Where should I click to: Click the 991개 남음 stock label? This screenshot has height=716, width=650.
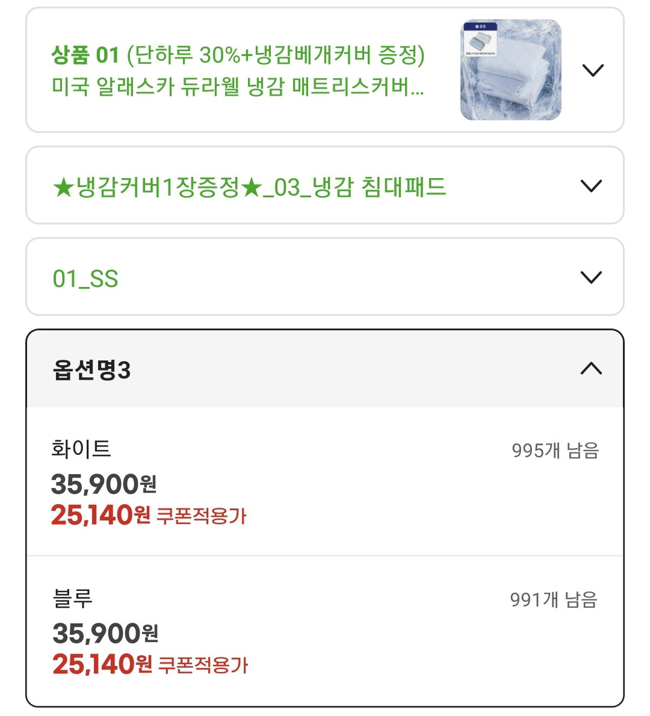pos(554,599)
